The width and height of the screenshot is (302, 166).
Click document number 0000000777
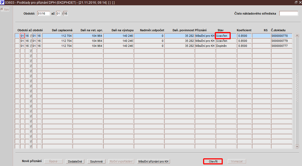(x=282, y=46)
